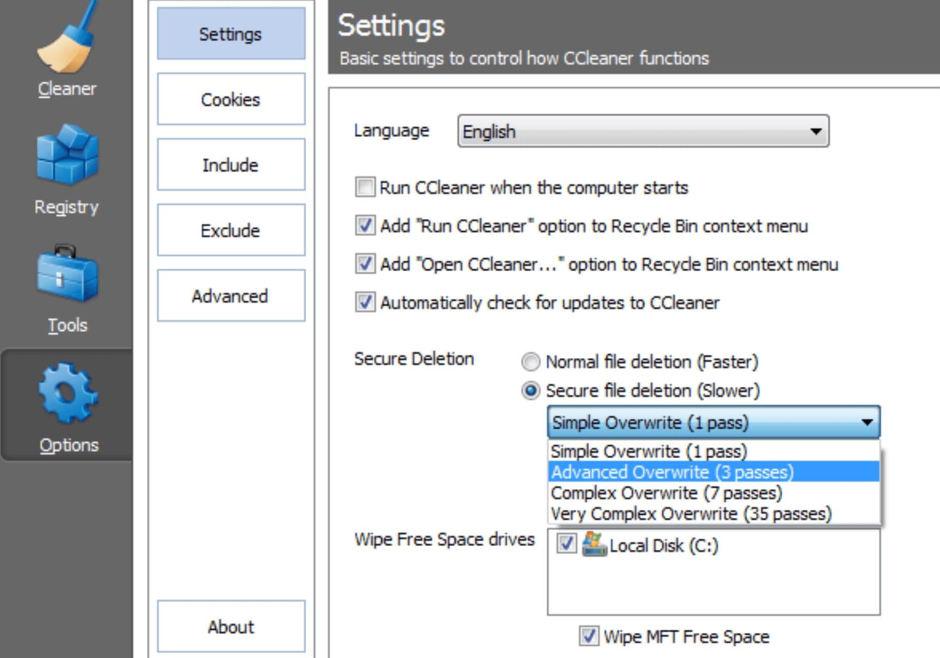Click the Options gear icon
Screen dimensions: 940x658
coord(68,393)
